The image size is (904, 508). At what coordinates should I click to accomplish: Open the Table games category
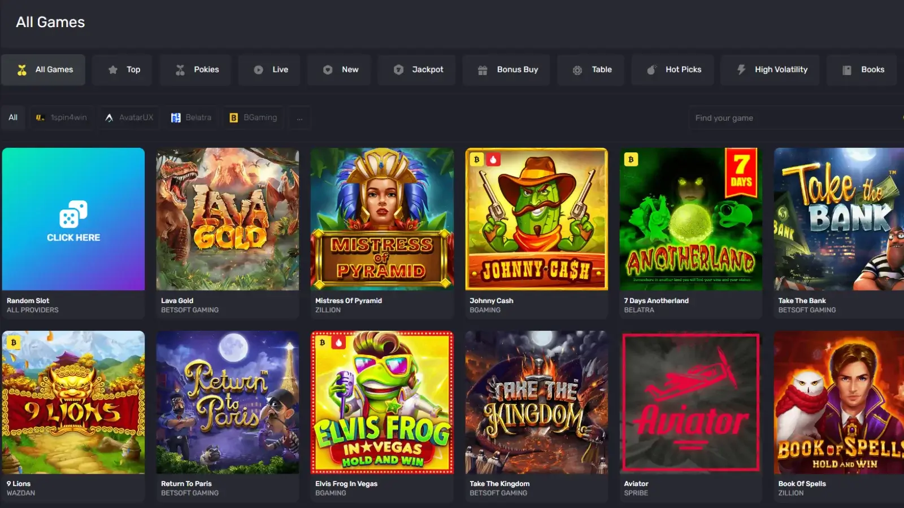590,70
